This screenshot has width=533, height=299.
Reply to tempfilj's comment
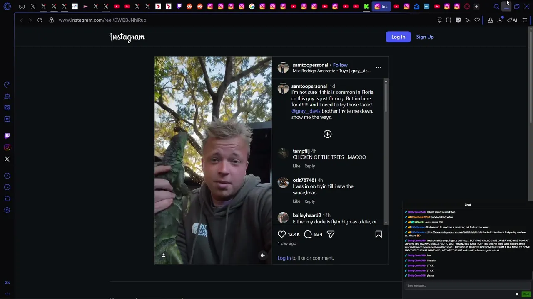point(309,166)
